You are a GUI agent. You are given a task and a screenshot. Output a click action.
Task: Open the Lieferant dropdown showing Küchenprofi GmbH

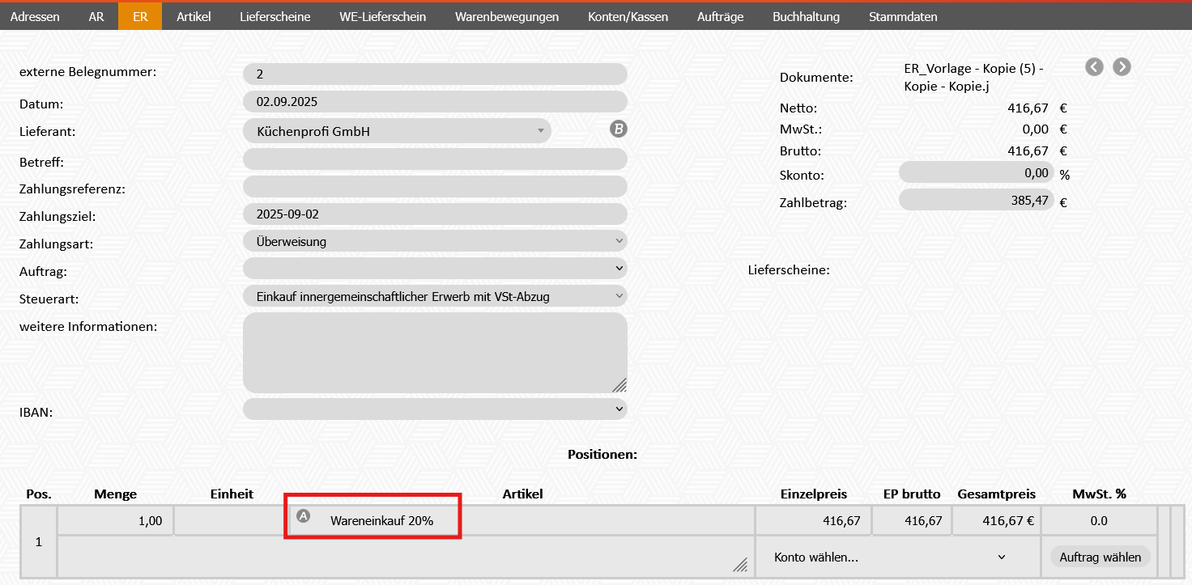click(397, 131)
